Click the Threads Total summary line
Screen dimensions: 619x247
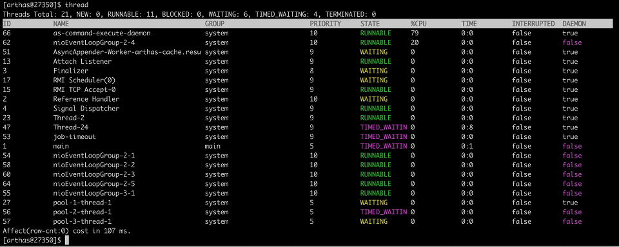[x=189, y=14]
